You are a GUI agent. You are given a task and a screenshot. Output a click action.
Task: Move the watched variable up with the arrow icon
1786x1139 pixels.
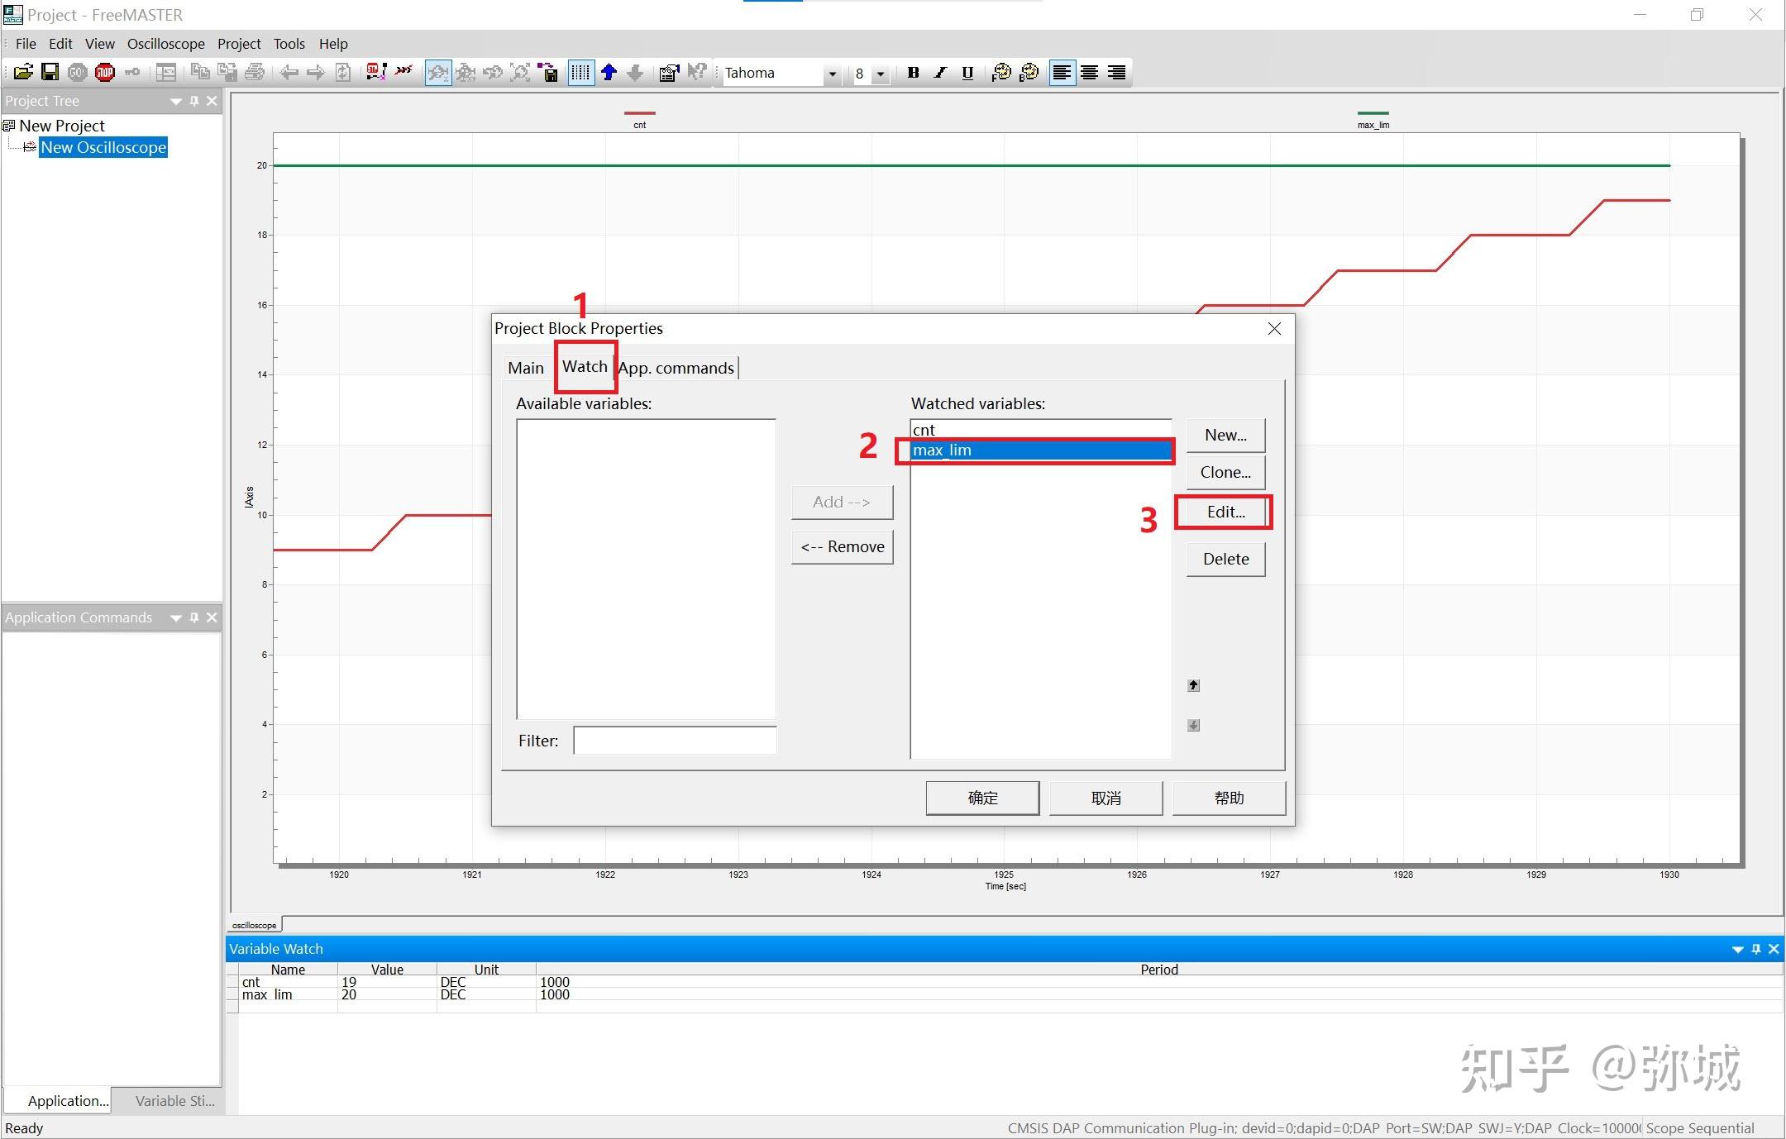(x=1193, y=685)
